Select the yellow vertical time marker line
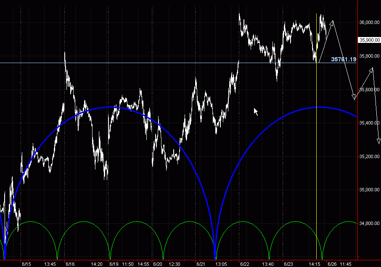The width and height of the screenshot is (381, 267). 316,137
